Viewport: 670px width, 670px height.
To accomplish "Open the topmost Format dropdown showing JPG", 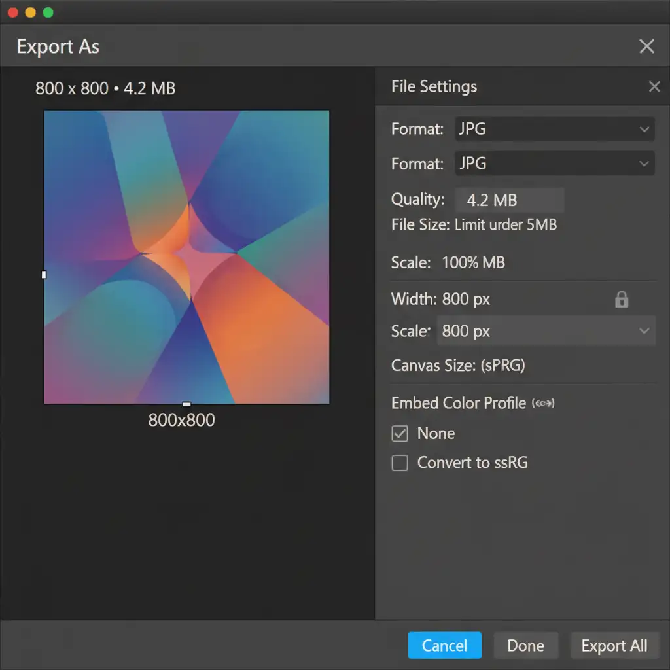I will (554, 130).
